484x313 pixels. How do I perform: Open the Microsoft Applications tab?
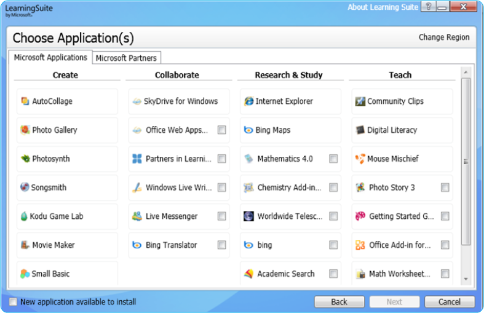[x=50, y=57]
